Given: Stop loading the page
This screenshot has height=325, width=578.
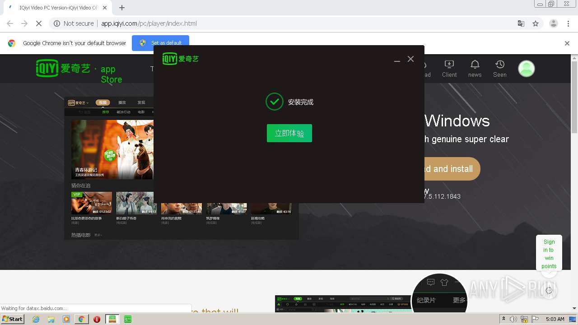Looking at the screenshot, I should point(39,23).
